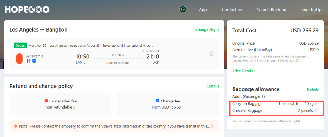This screenshot has height=137, width=328.
Task: View Baggage allowance Details
Action: pos(313,89)
